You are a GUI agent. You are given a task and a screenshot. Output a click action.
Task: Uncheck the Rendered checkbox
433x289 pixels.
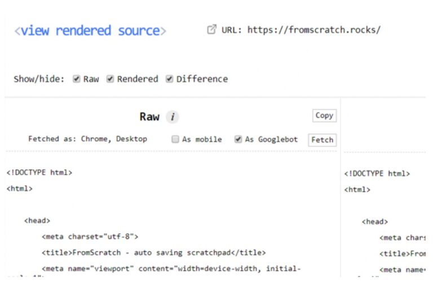pos(111,79)
